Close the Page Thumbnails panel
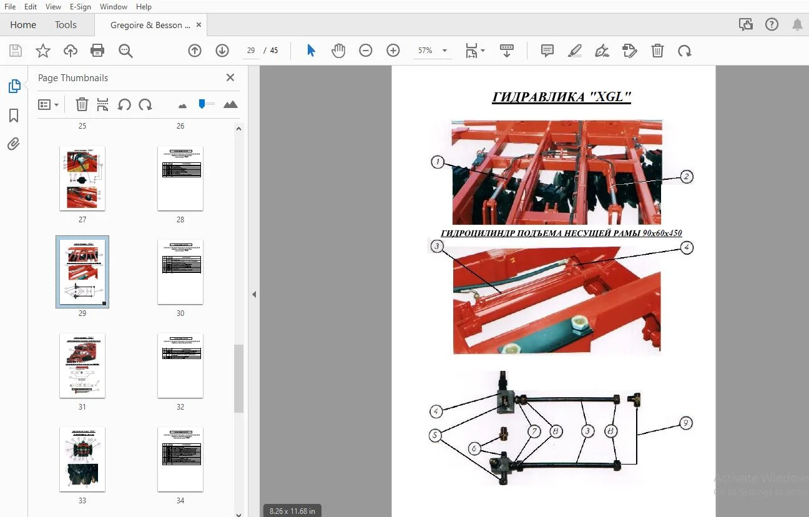The width and height of the screenshot is (809, 517). [230, 77]
